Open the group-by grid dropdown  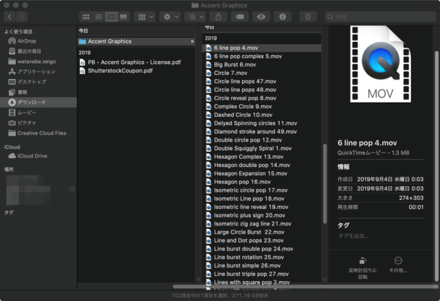click(145, 16)
